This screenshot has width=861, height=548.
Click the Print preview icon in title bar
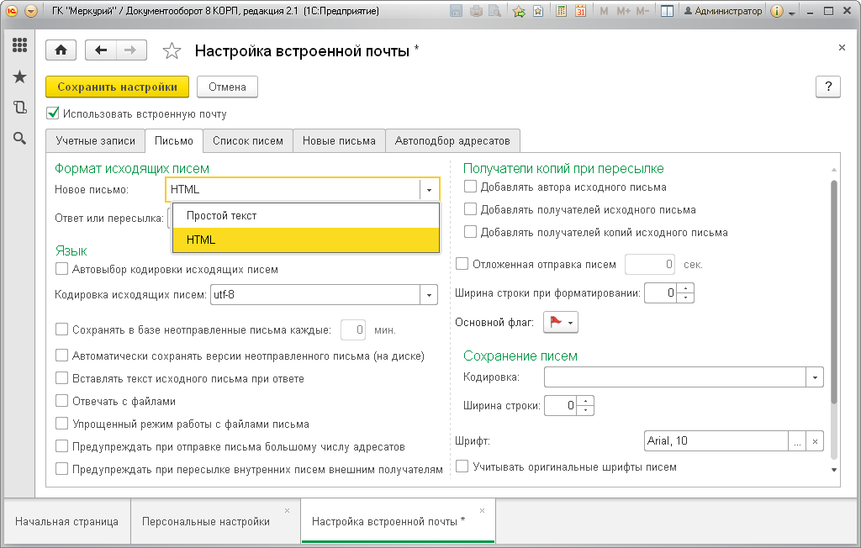tap(494, 11)
